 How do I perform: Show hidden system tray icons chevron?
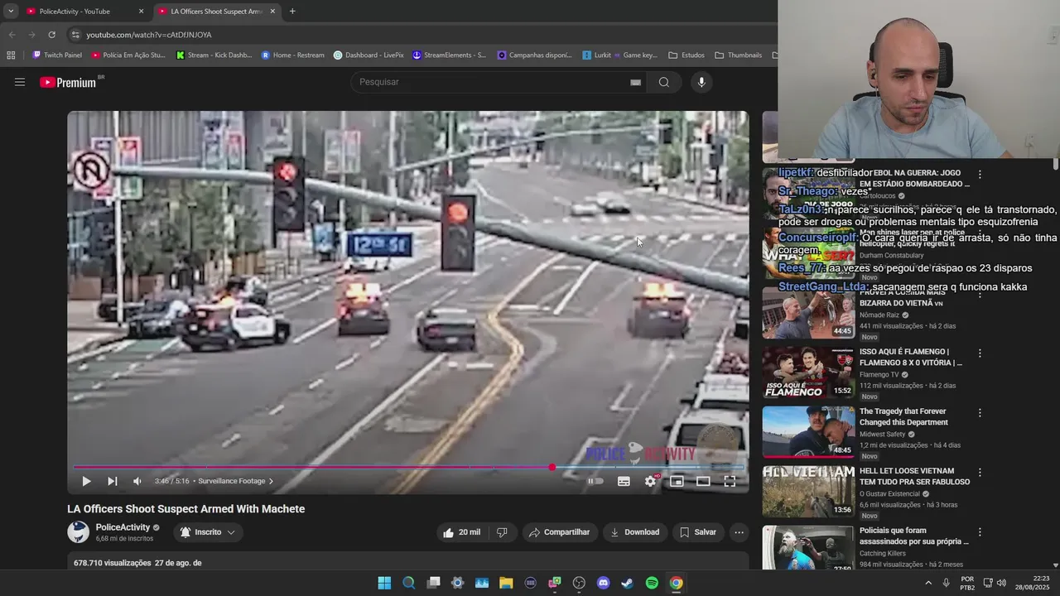(927, 583)
